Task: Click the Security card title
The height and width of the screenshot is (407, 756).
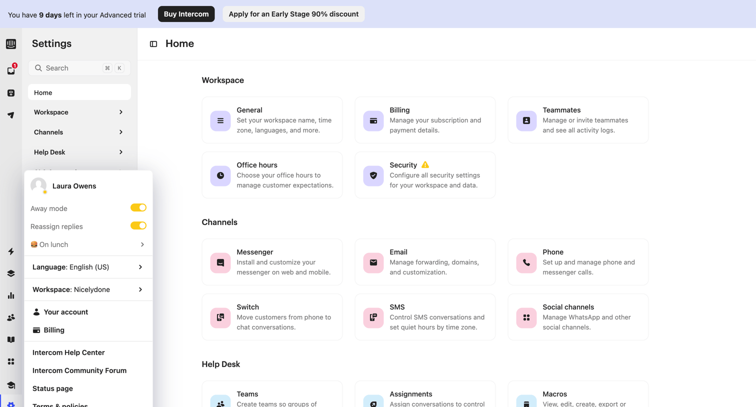Action: tap(403, 165)
